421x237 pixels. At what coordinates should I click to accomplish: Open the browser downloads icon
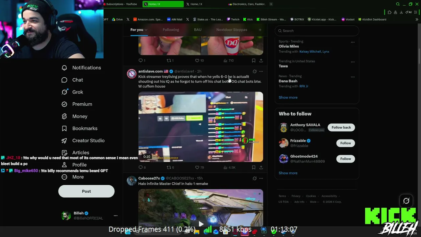click(x=401, y=13)
